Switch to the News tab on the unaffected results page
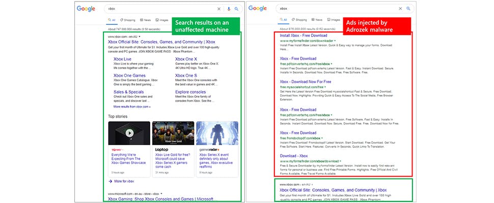The width and height of the screenshot is (494, 203). (x=146, y=20)
